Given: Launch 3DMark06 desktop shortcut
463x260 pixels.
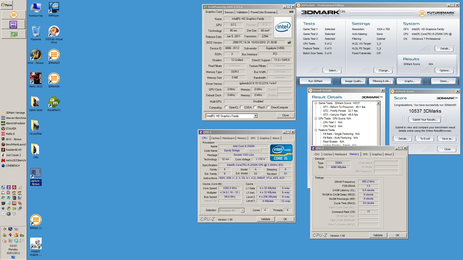Looking at the screenshot, I should point(54,80).
